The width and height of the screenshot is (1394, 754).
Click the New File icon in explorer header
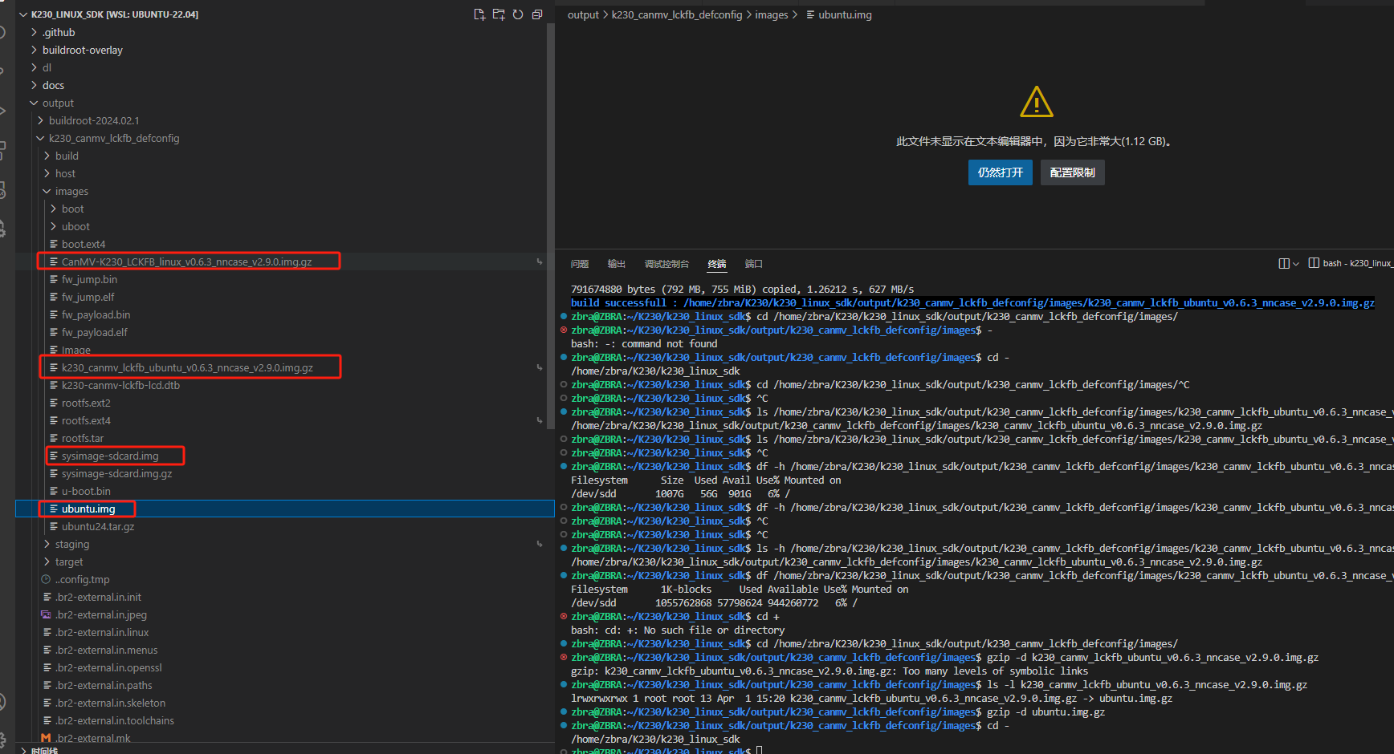coord(479,14)
